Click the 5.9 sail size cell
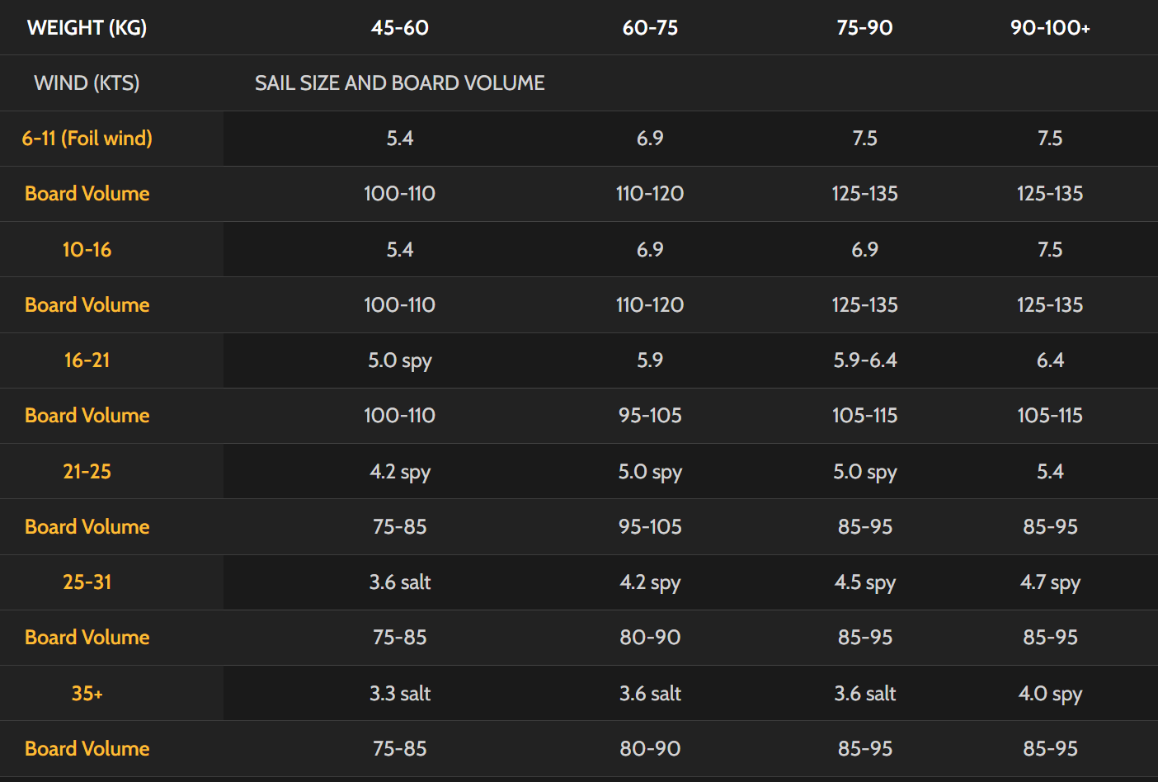Image resolution: width=1158 pixels, height=782 pixels. click(650, 360)
